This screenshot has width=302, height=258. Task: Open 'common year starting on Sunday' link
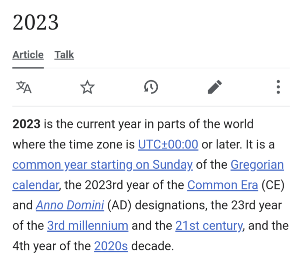102,165
